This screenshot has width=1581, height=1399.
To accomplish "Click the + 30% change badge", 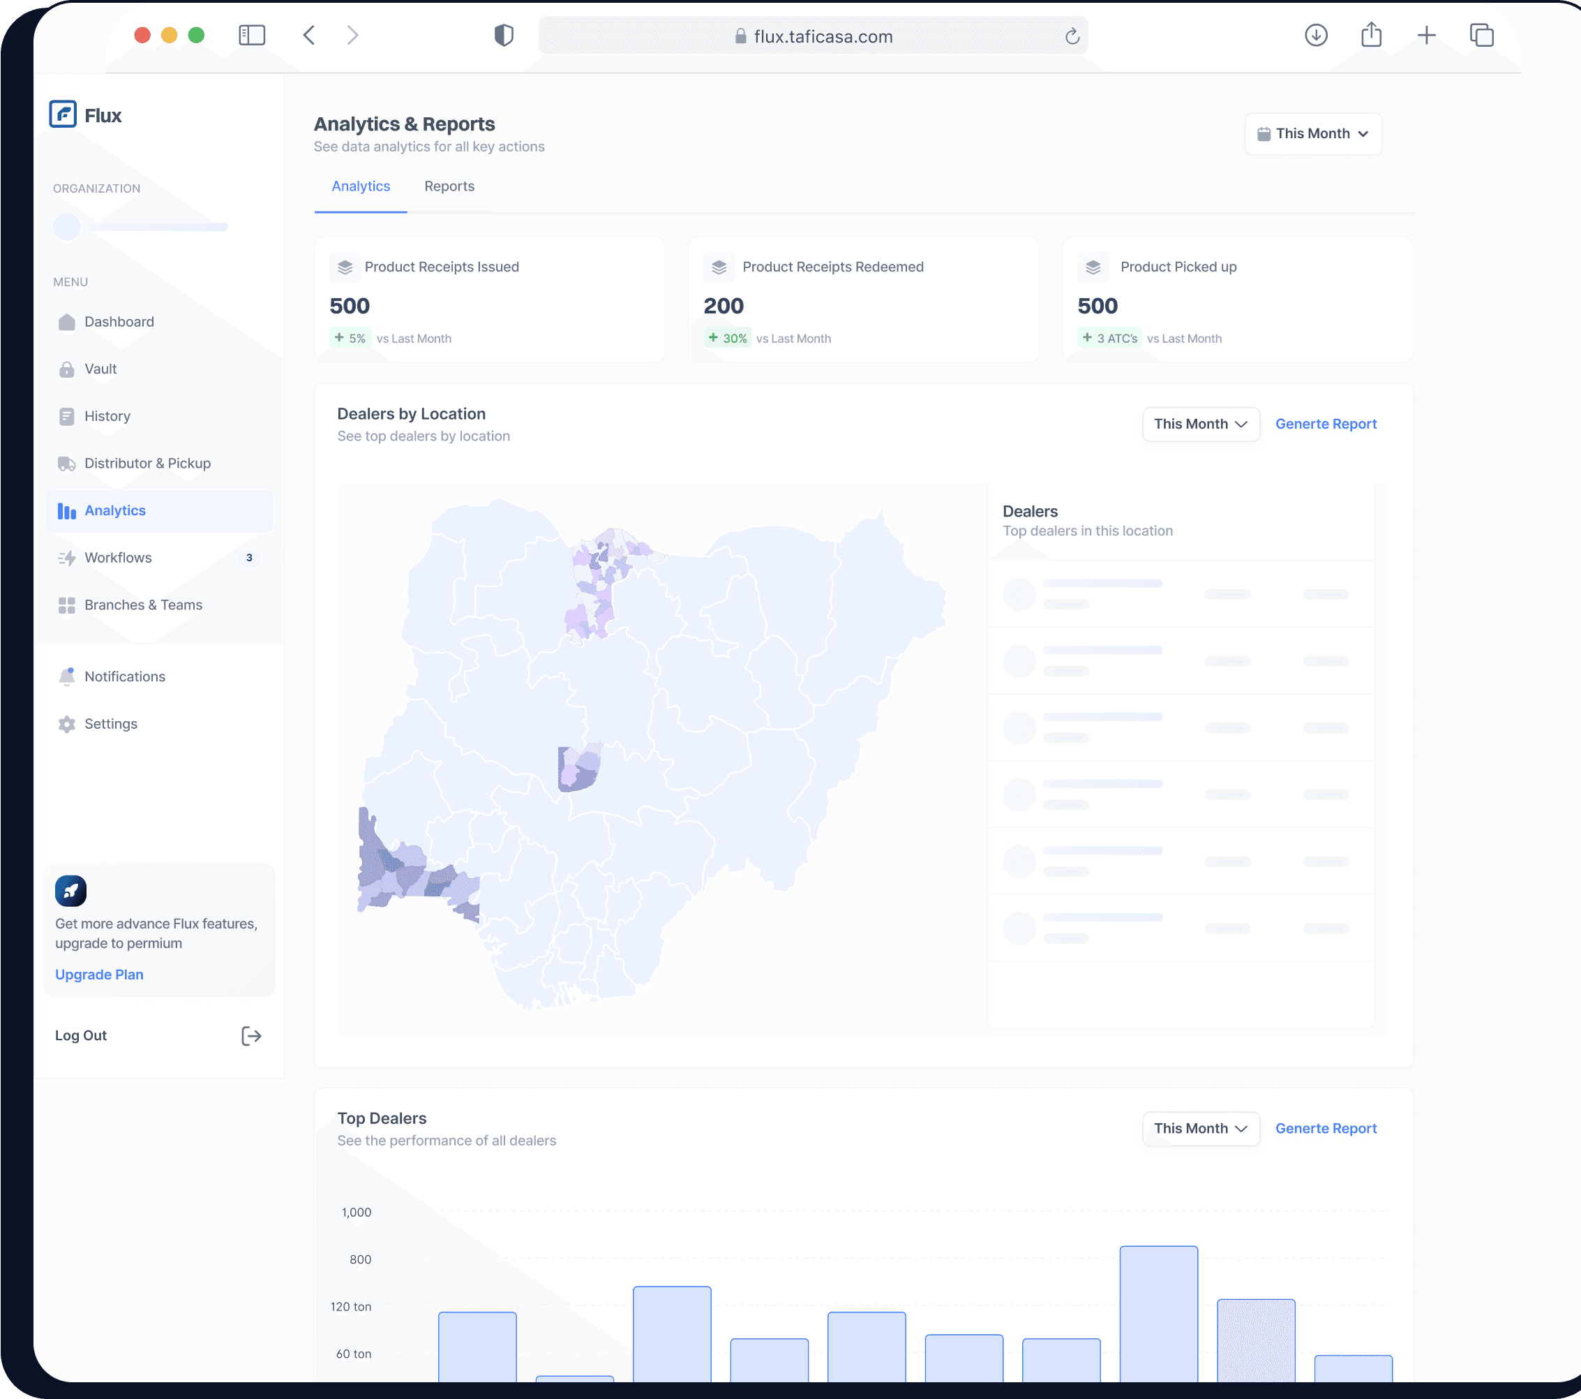I will 728,338.
